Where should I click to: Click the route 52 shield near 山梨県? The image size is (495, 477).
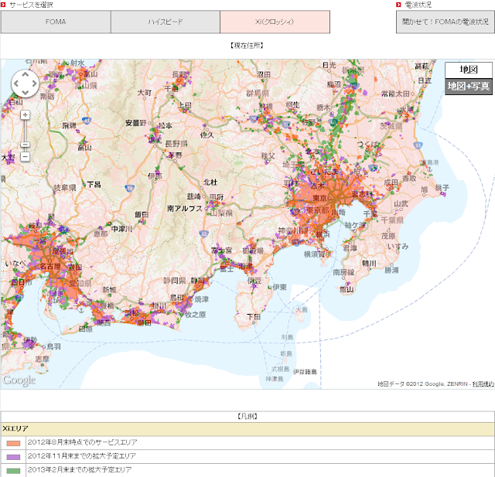pos(203,233)
